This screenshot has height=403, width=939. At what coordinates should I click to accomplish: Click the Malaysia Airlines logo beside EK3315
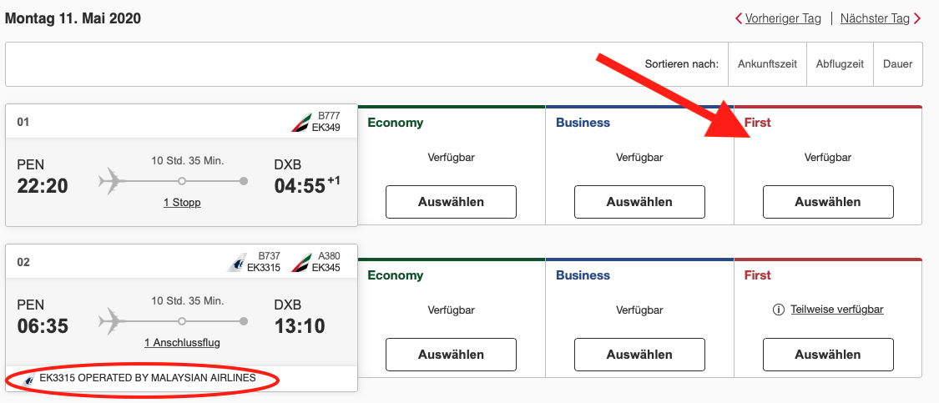pos(235,262)
